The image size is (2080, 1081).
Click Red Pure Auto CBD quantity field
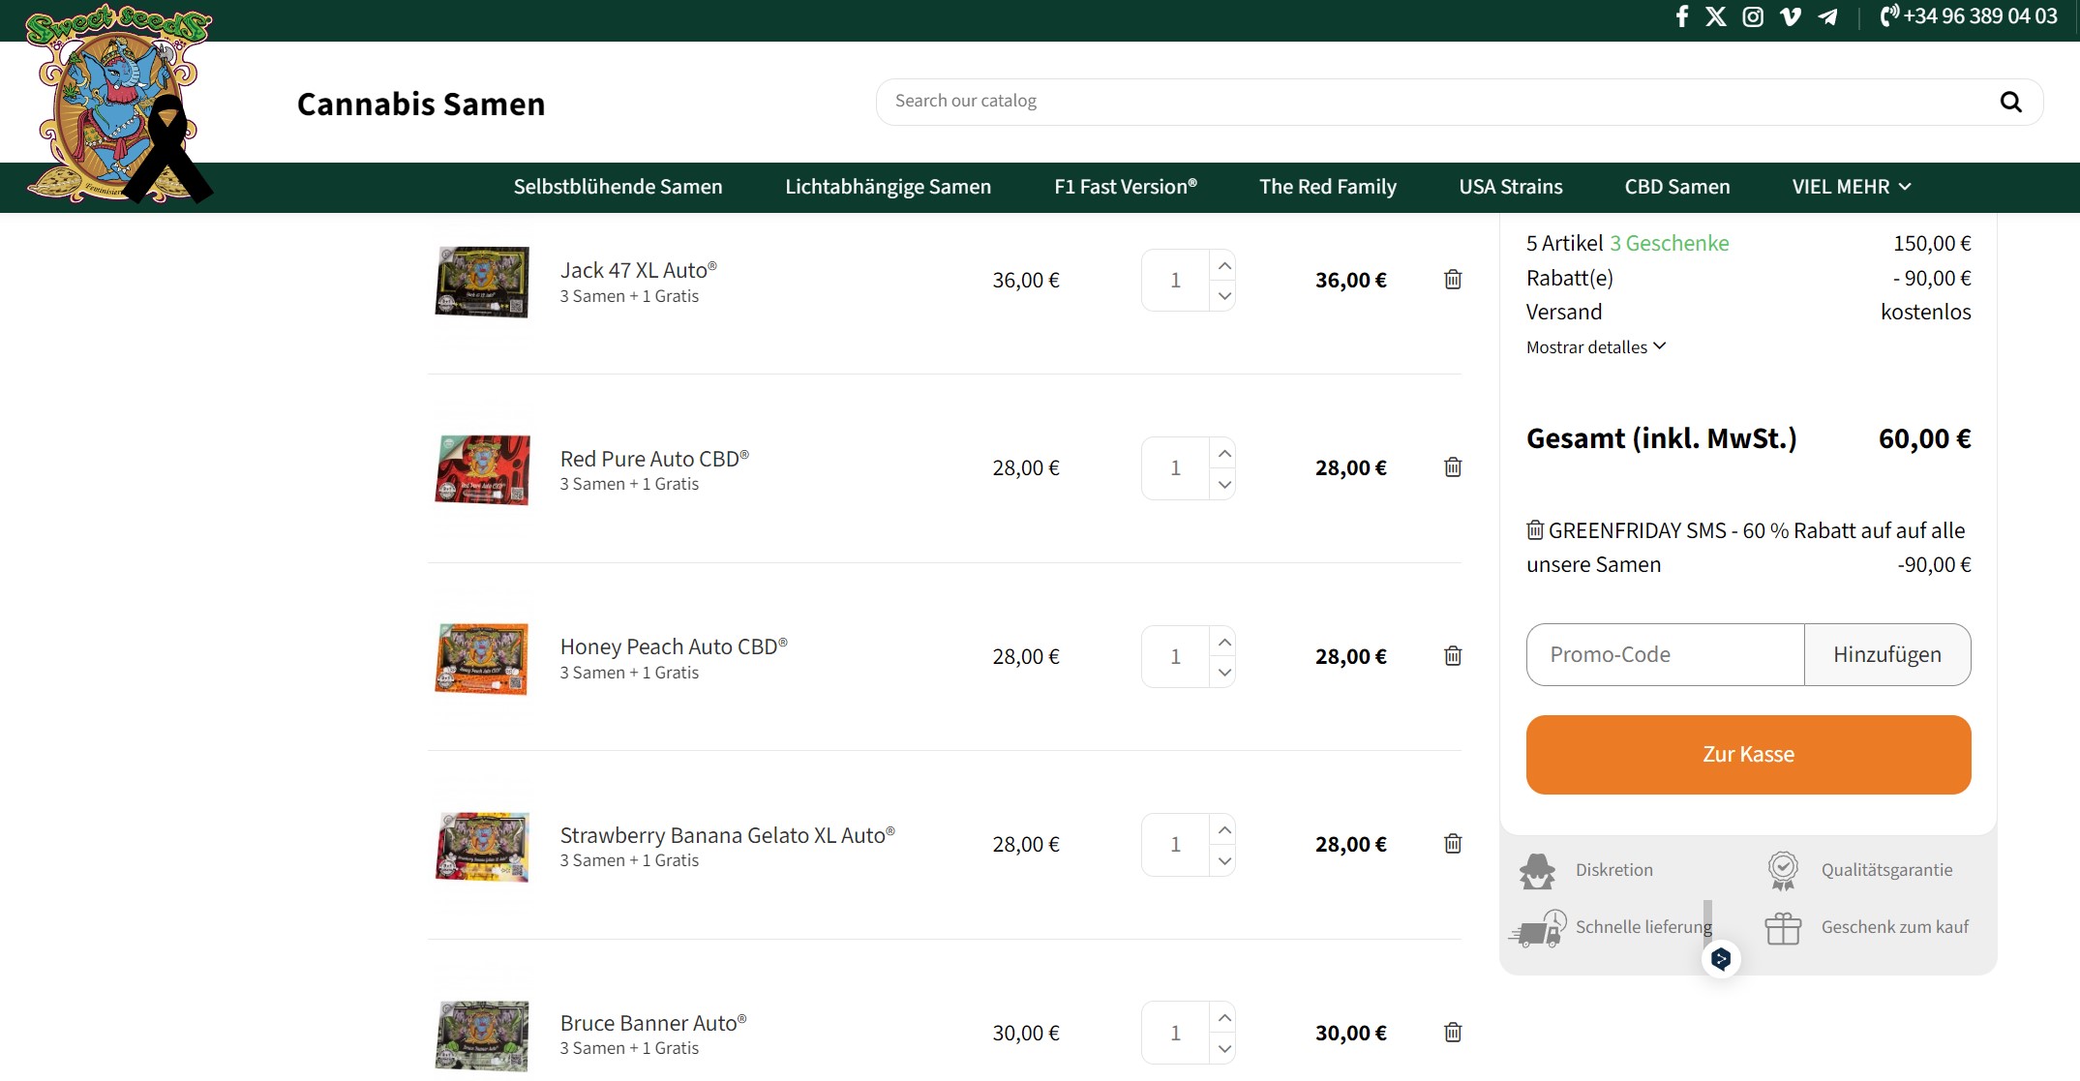pos(1175,468)
